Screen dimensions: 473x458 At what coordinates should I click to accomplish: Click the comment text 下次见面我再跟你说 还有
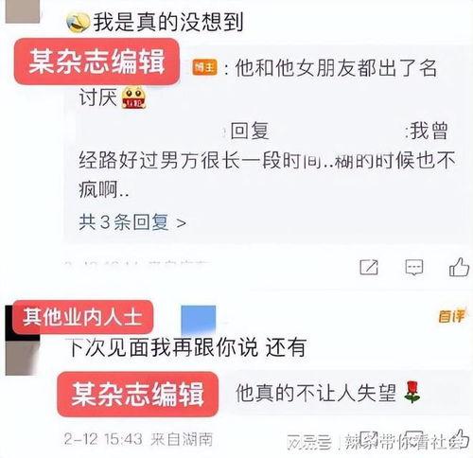point(187,347)
